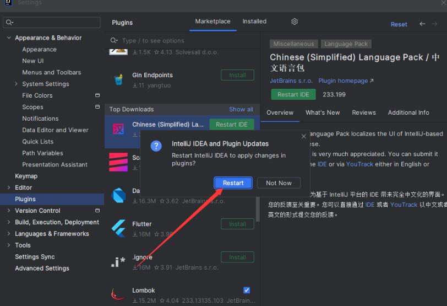Click the Gin Endpoints plugin icon
The width and height of the screenshot is (447, 306).
coord(118,79)
